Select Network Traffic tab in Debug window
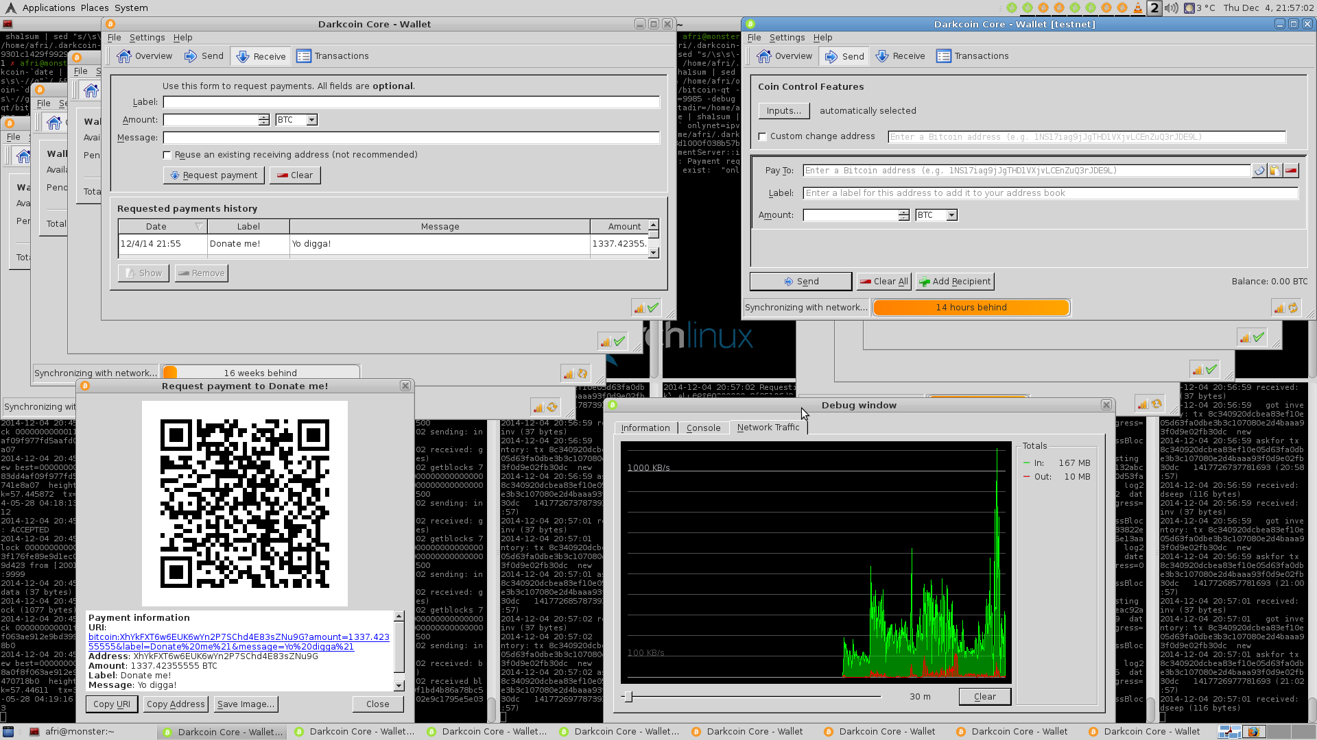Viewport: 1317px width, 740px height. point(768,428)
